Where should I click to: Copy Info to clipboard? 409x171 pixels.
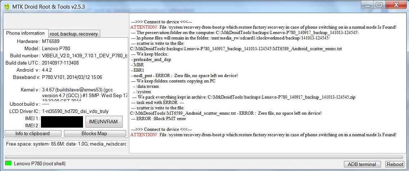tap(33, 133)
